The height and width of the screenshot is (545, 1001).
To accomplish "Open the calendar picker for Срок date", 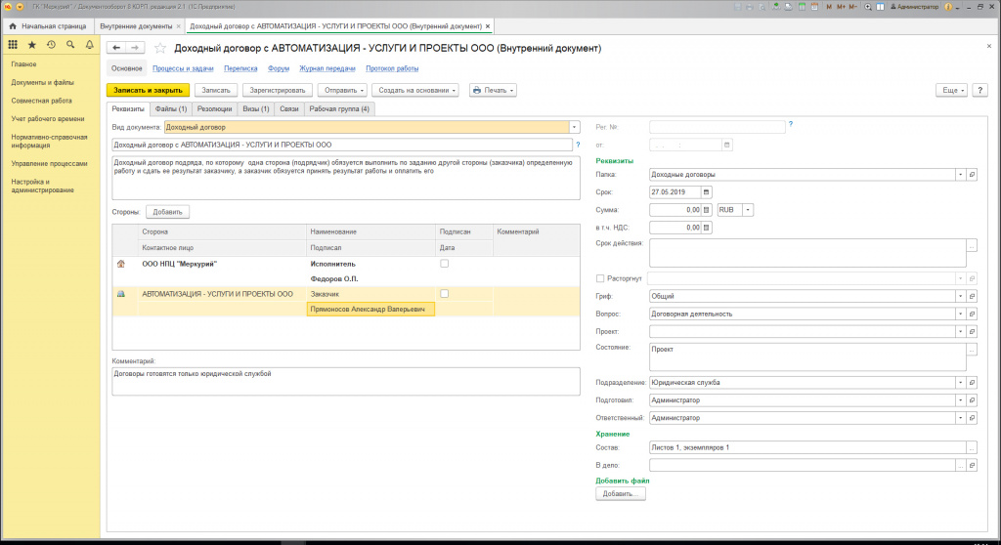I will 707,191.
